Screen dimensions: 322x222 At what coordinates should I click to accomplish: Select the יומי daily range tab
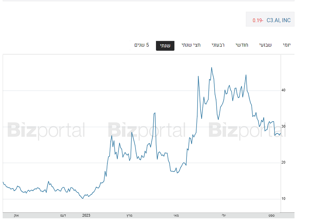[287, 45]
